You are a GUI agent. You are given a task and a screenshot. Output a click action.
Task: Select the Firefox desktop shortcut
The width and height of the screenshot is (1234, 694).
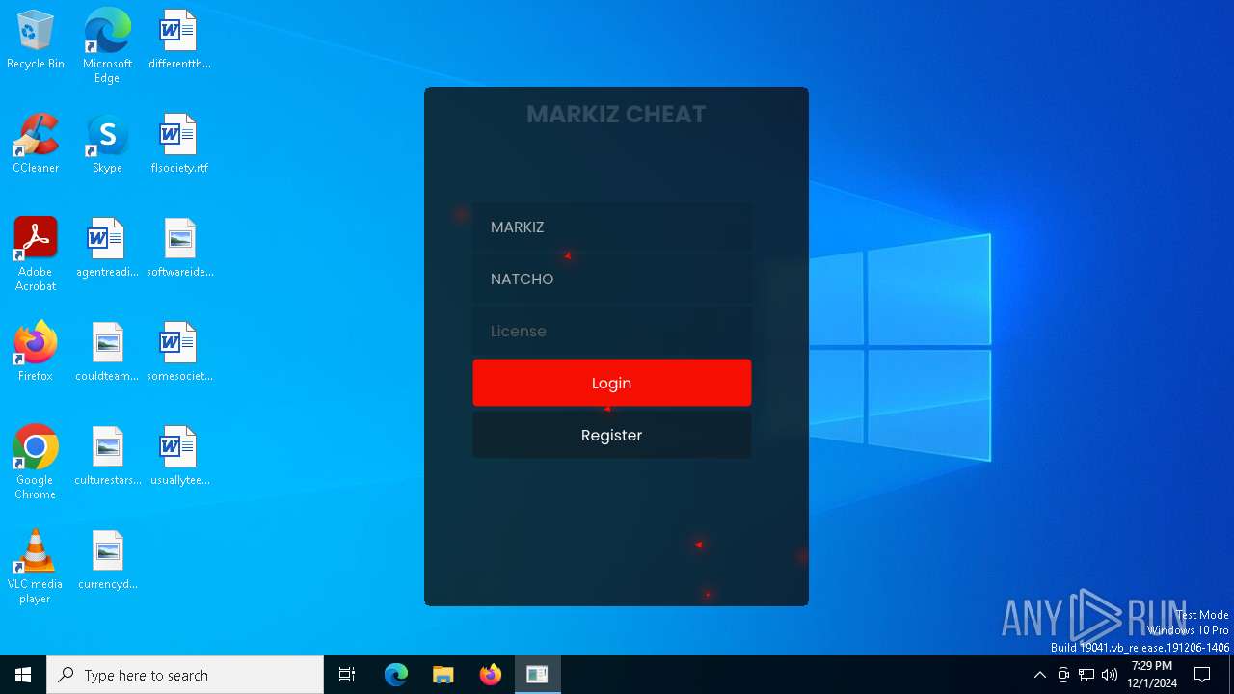[36, 353]
